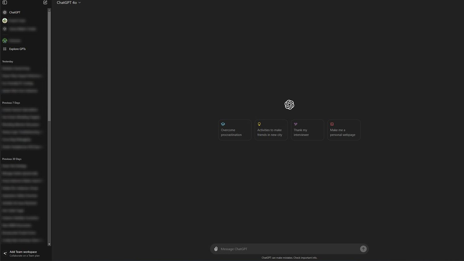Viewport: 464px width, 261px height.
Task: Click the sidebar scrollbar down arrow
Action: (49, 244)
